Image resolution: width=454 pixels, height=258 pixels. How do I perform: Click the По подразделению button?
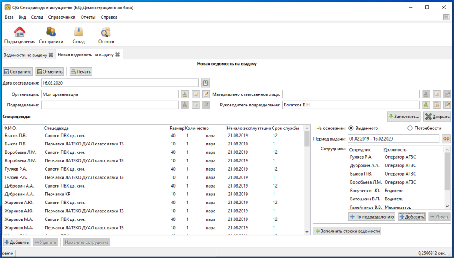click(372, 217)
